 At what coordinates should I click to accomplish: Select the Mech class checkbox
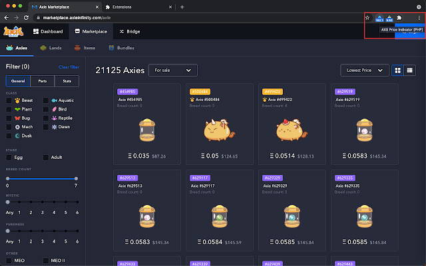click(x=9, y=127)
